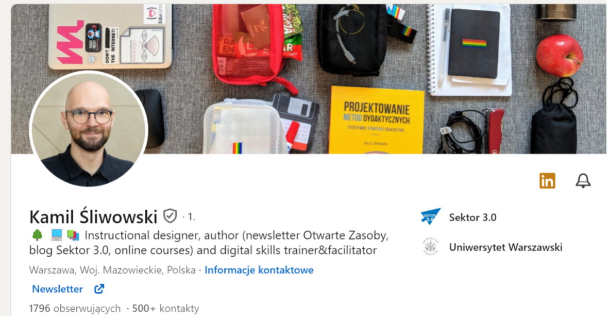
Task: Select the Sektor 3.0 company name
Action: pyautogui.click(x=472, y=217)
